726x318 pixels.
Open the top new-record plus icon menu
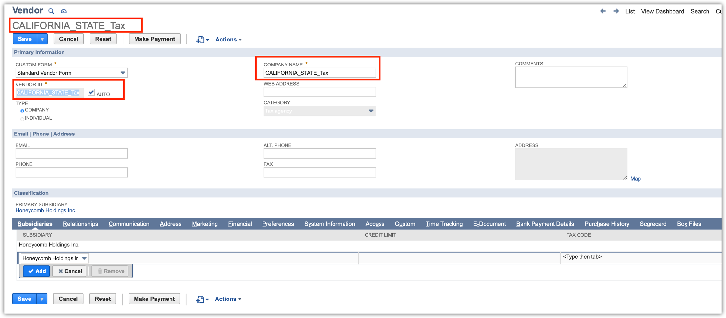click(202, 40)
